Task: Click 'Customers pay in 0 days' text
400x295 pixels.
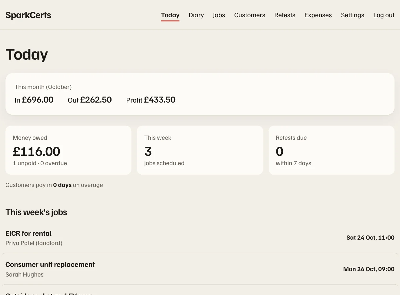Action: coord(38,185)
